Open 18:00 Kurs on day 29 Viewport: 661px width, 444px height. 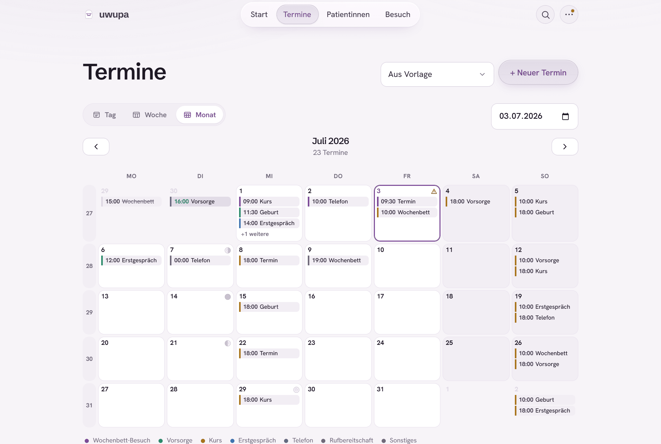(269, 400)
